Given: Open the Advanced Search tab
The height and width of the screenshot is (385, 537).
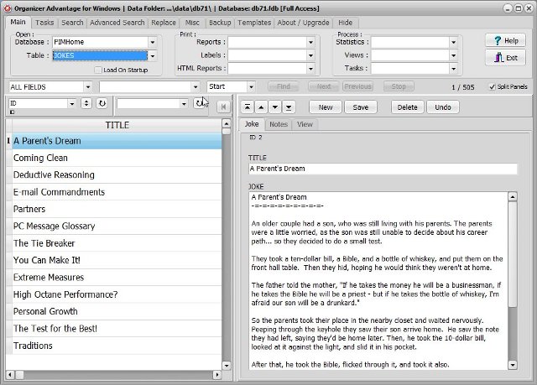Looking at the screenshot, I should 117,23.
